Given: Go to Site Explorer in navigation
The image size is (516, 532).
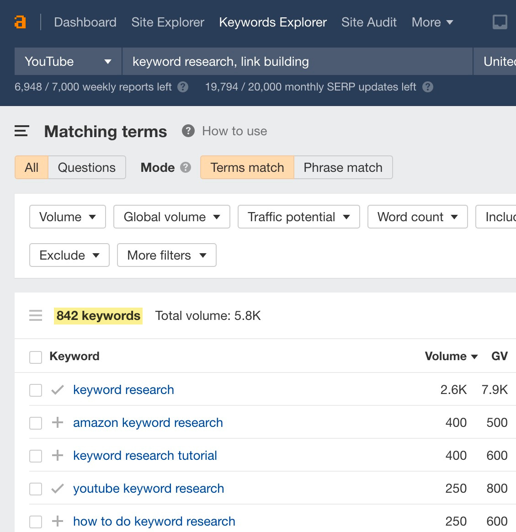Looking at the screenshot, I should (x=168, y=22).
